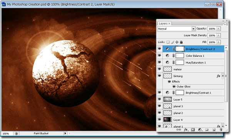Toggle visibility of Layer 4
The height and width of the screenshot is (140, 231).
(159, 120)
